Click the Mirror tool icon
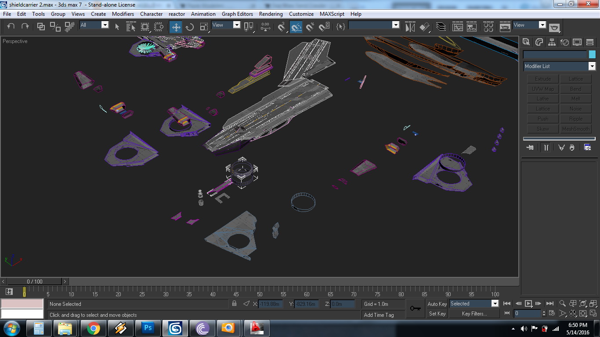Image resolution: width=600 pixels, height=337 pixels. (410, 27)
